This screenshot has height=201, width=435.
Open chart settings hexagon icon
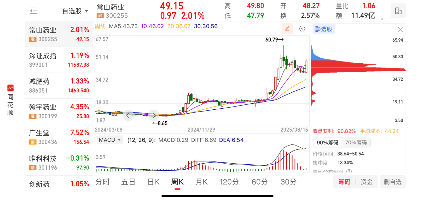click(x=302, y=29)
